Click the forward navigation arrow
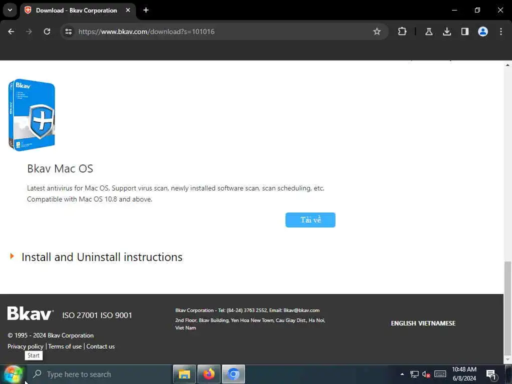Image resolution: width=512 pixels, height=384 pixels. (x=29, y=31)
